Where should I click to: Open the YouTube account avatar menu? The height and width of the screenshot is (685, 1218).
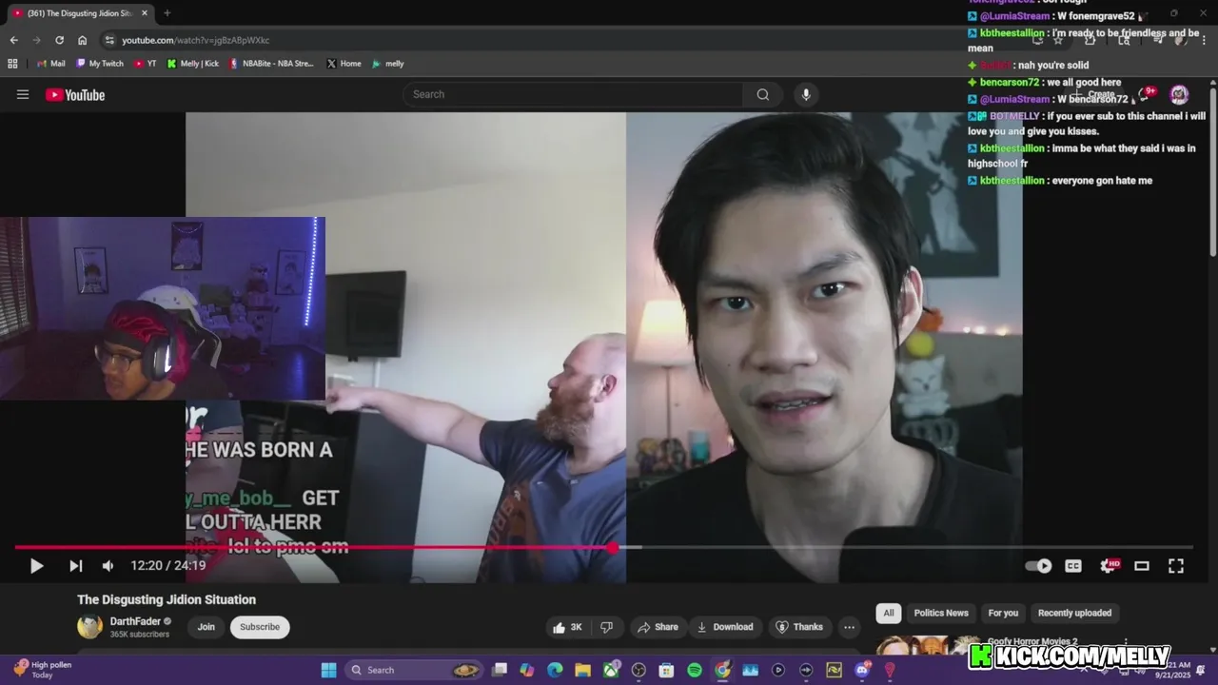(x=1179, y=94)
